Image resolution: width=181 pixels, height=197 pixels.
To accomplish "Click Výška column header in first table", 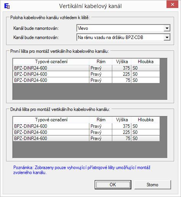I will pos(122,62).
